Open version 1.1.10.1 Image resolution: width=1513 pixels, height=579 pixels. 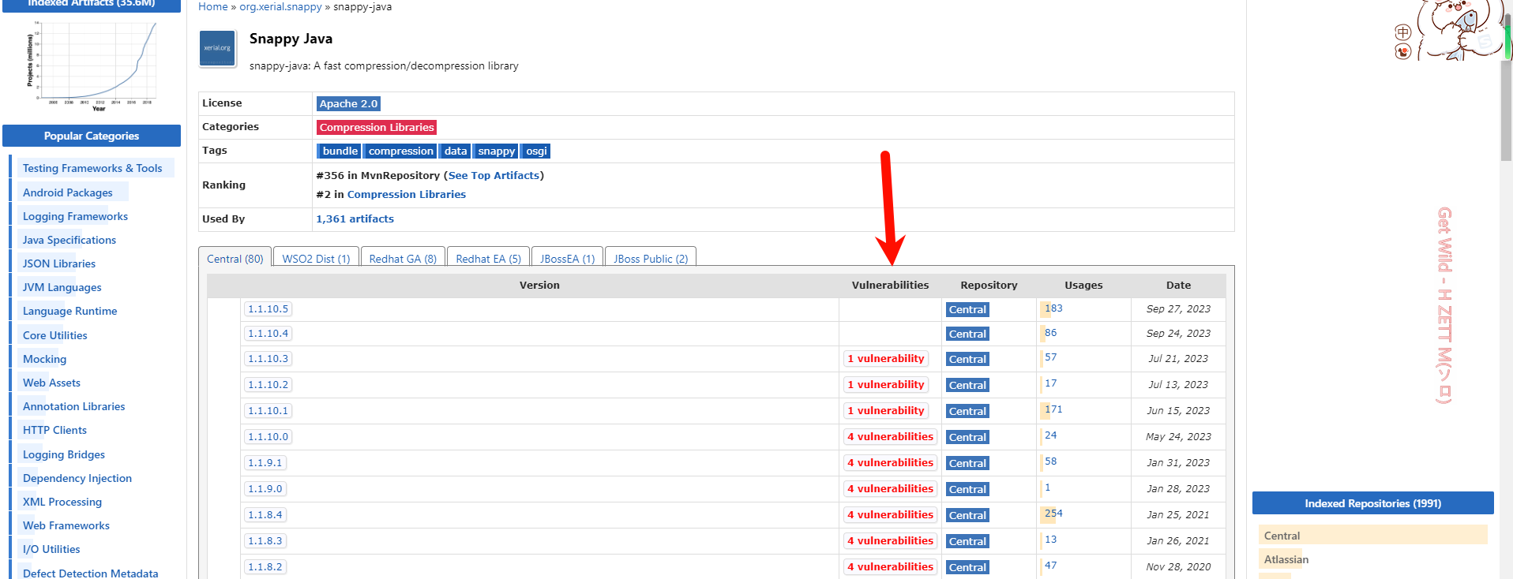(x=268, y=410)
